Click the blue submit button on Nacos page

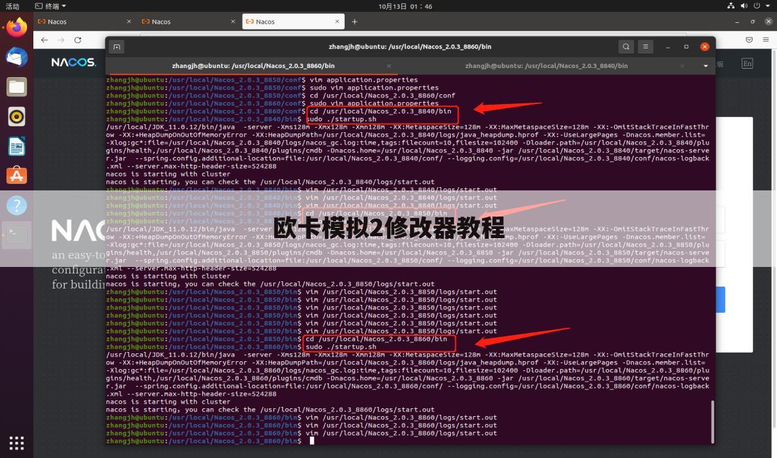click(721, 300)
